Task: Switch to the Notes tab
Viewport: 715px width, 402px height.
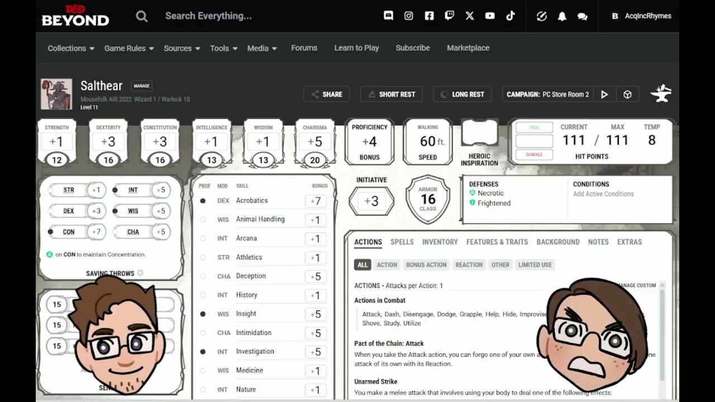Action: click(x=598, y=242)
